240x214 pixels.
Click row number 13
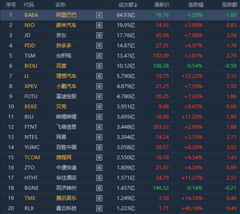[11, 137]
